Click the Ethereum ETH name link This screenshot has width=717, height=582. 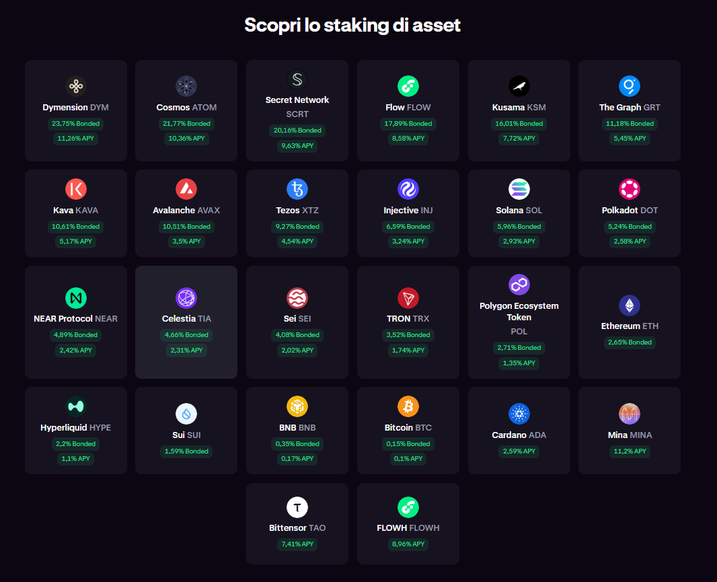630,326
